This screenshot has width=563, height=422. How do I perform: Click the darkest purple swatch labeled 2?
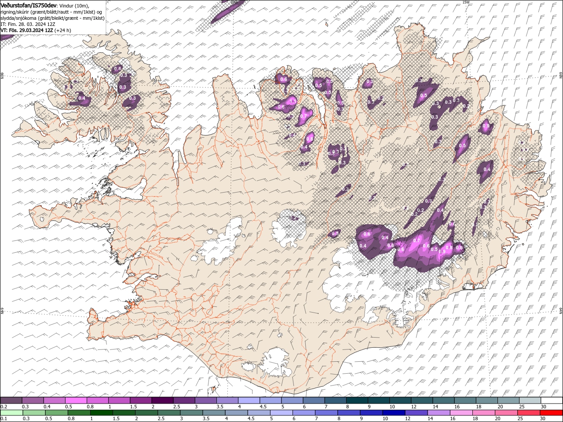[x=162, y=400]
